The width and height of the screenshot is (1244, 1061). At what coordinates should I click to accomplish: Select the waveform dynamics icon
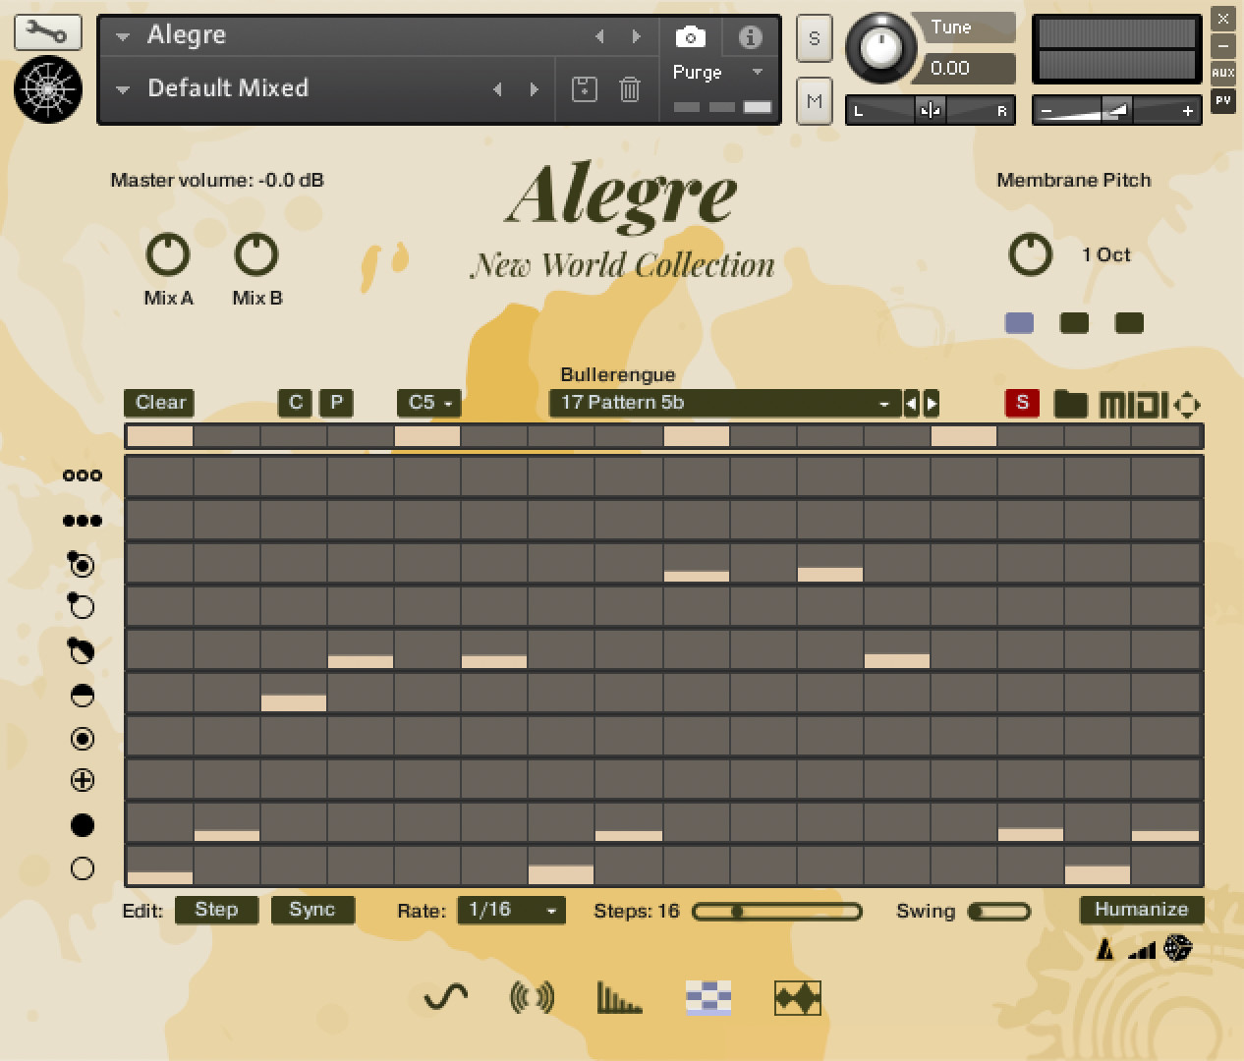(797, 998)
